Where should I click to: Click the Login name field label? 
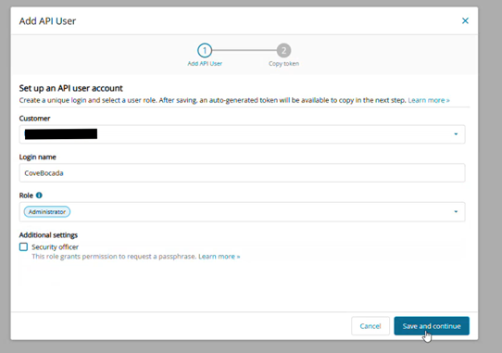[x=37, y=157]
